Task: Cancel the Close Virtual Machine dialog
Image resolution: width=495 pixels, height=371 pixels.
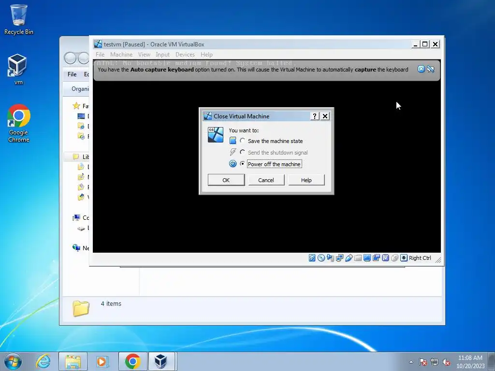Action: tap(266, 180)
